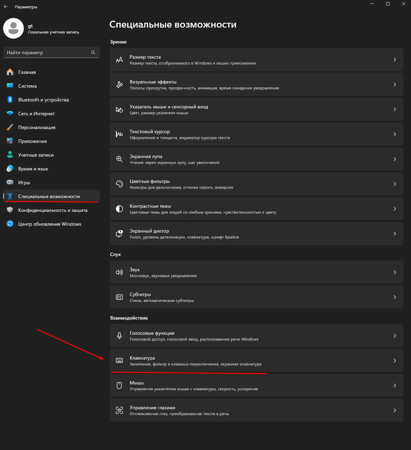Image resolution: width=411 pixels, height=450 pixels.
Task: Go to Bluetooth и устройства
Action: [51, 100]
